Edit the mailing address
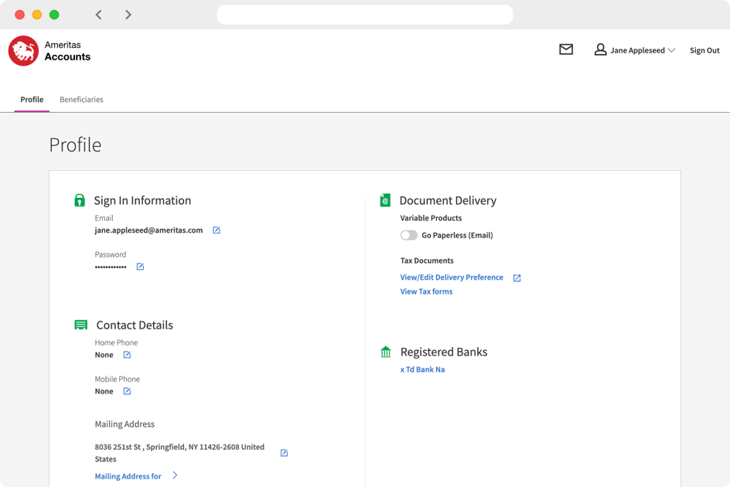The width and height of the screenshot is (730, 487). (x=284, y=453)
